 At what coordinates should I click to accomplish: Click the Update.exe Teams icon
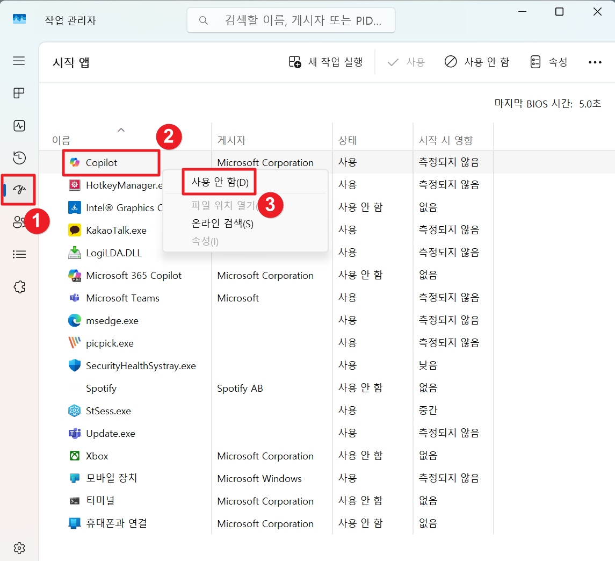coord(75,434)
